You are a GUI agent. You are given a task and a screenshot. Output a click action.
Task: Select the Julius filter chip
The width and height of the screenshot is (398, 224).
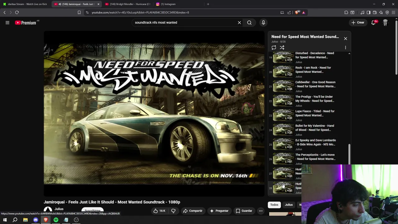coord(289,205)
